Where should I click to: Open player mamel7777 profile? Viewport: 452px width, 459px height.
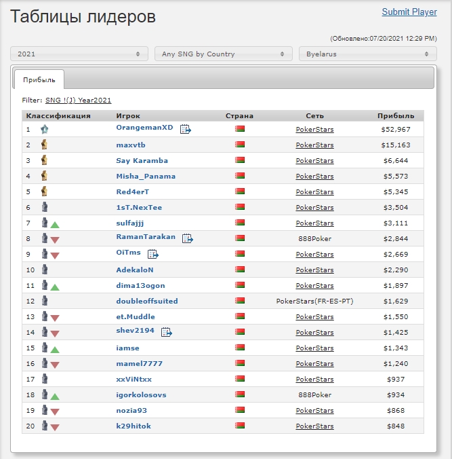tap(140, 363)
